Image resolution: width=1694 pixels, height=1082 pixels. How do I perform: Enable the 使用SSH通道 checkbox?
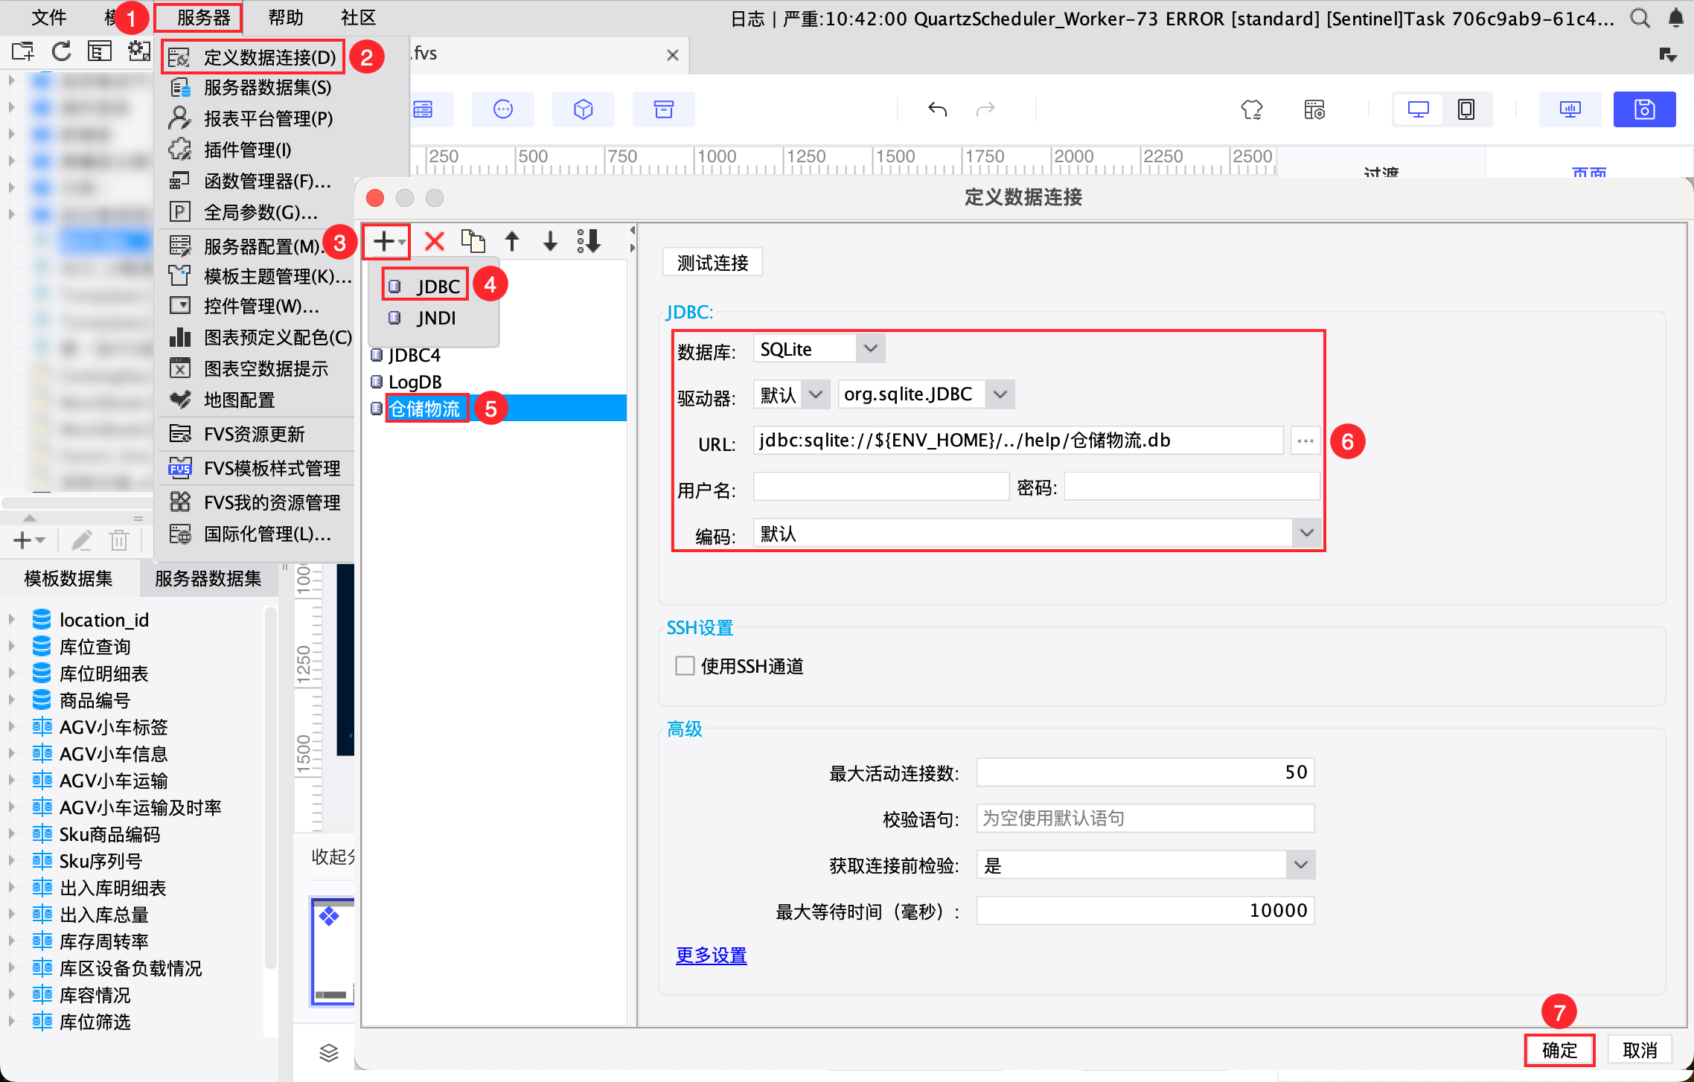(685, 665)
